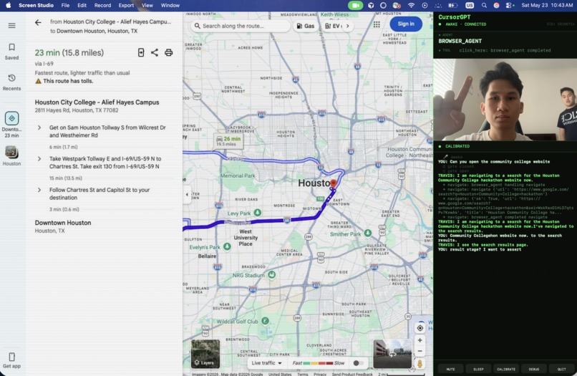Click the Levy Park map pin
Viewport: 577px width, 376px height.
coord(258,213)
